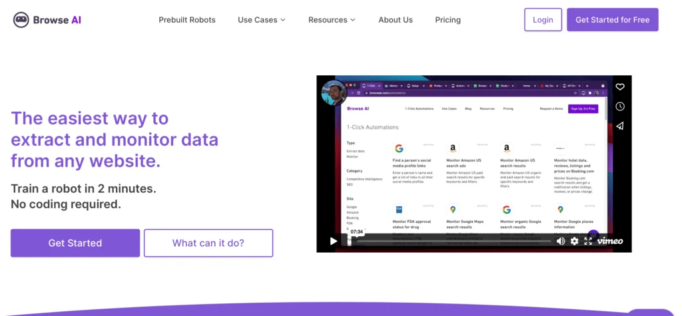Click 'Train a robot in 2 minutes.' text

[x=83, y=189]
